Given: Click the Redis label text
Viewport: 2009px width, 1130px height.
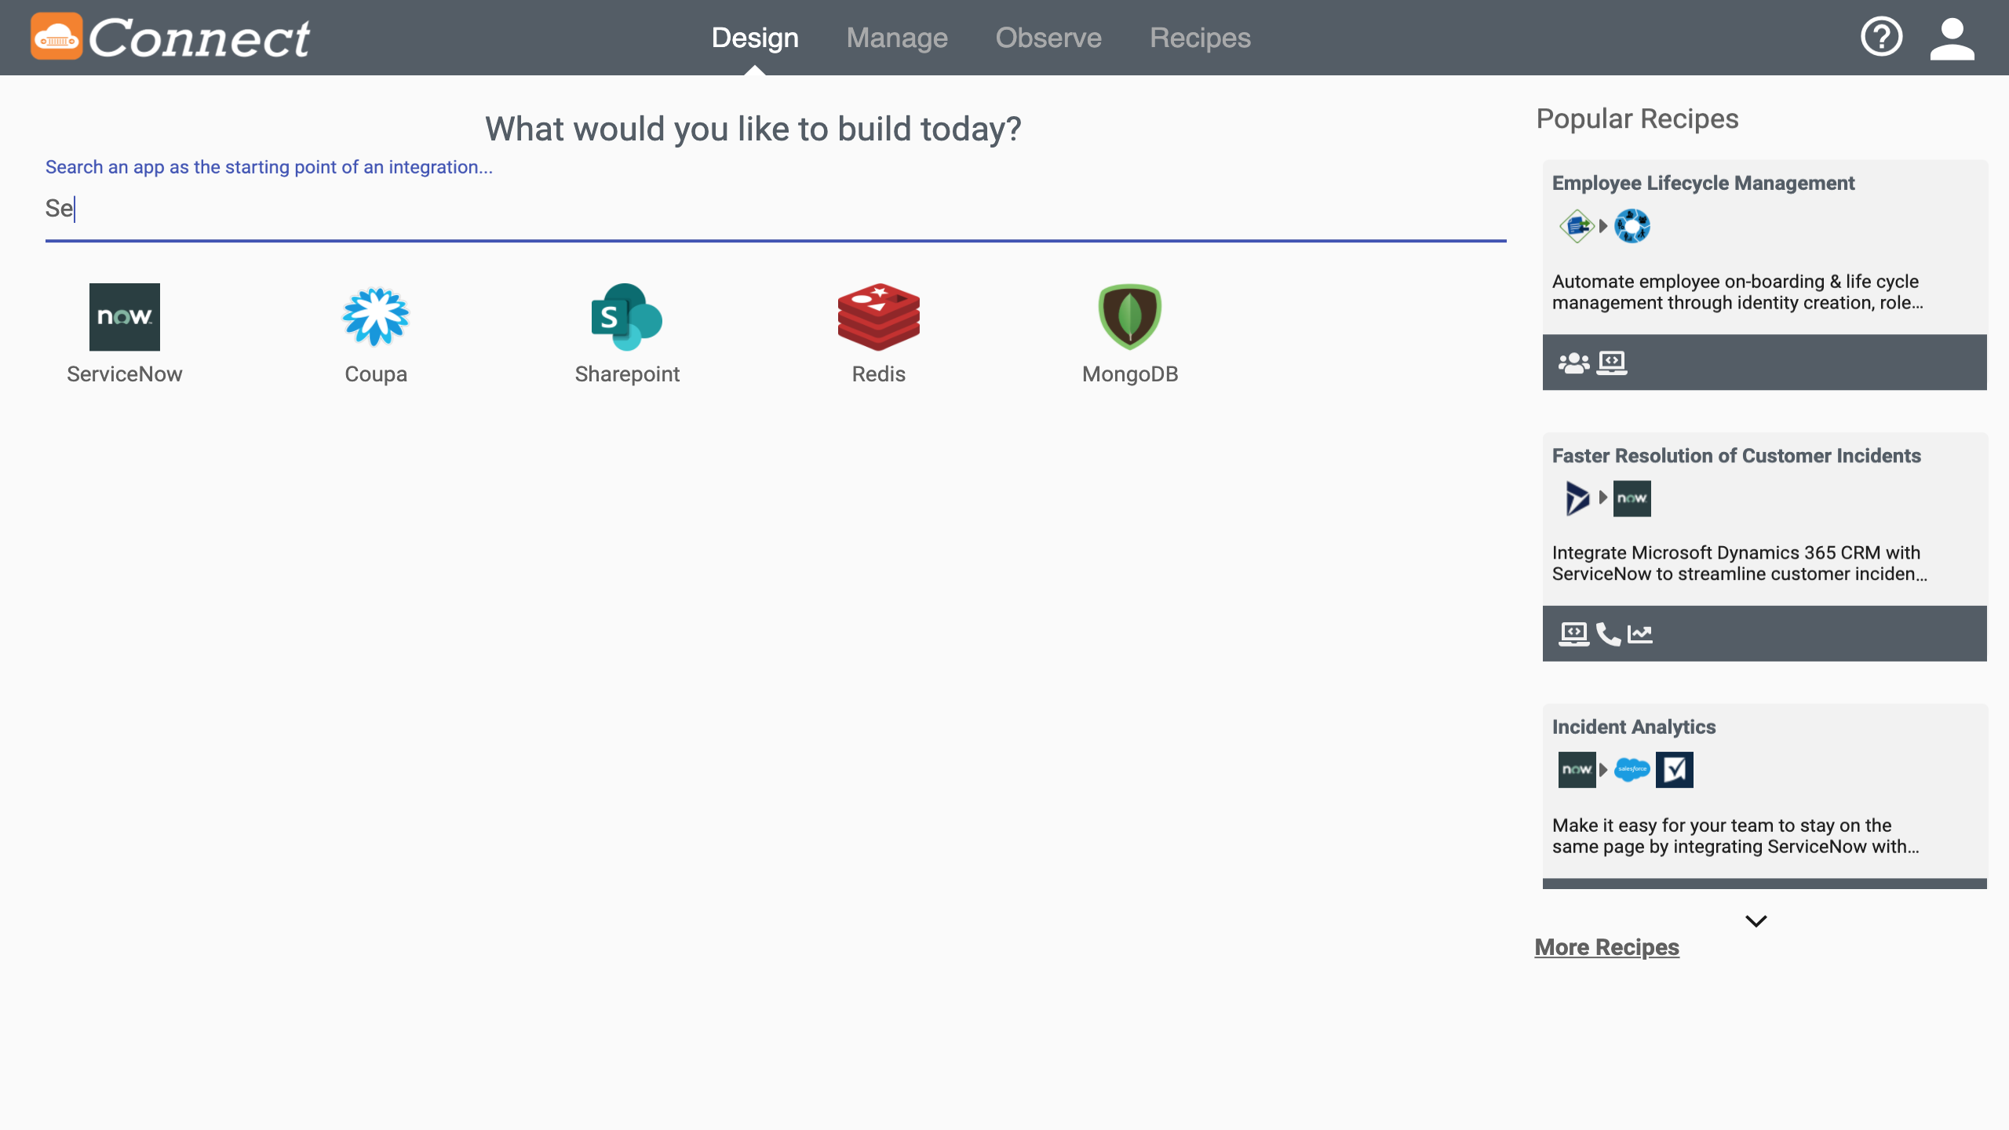Looking at the screenshot, I should pyautogui.click(x=879, y=374).
